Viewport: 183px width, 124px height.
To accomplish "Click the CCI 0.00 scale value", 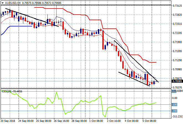I will click(175, 98).
